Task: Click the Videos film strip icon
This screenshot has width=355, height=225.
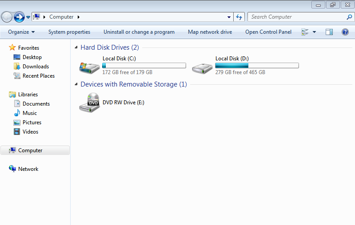Action: pos(17,132)
